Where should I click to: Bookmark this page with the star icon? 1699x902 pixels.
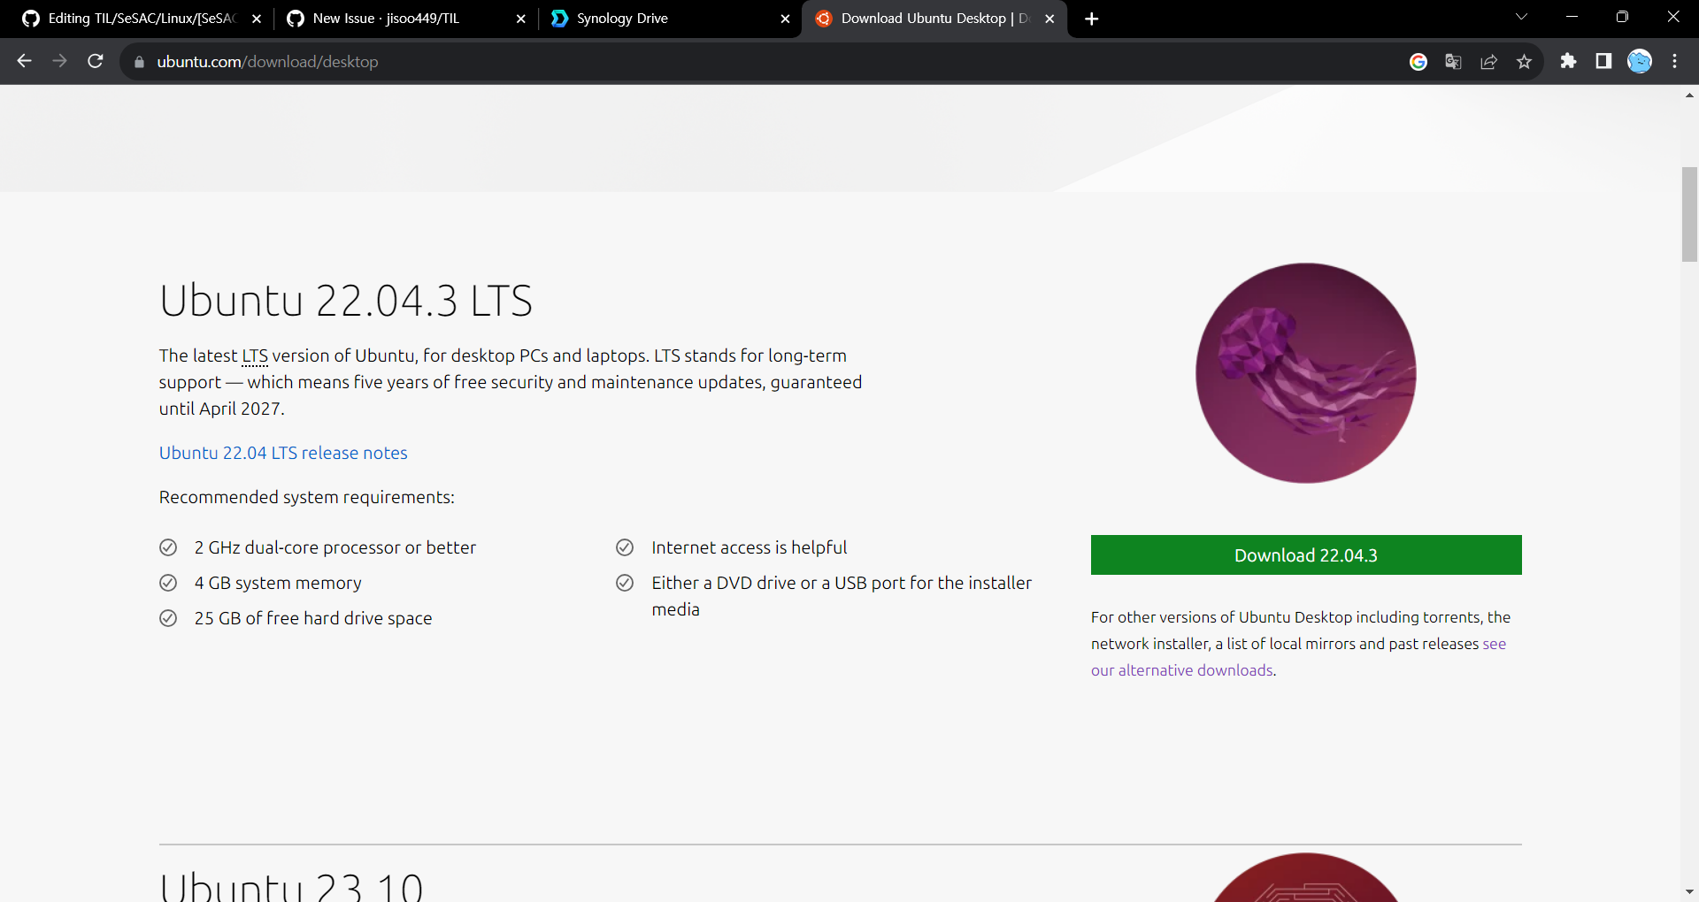(1524, 61)
